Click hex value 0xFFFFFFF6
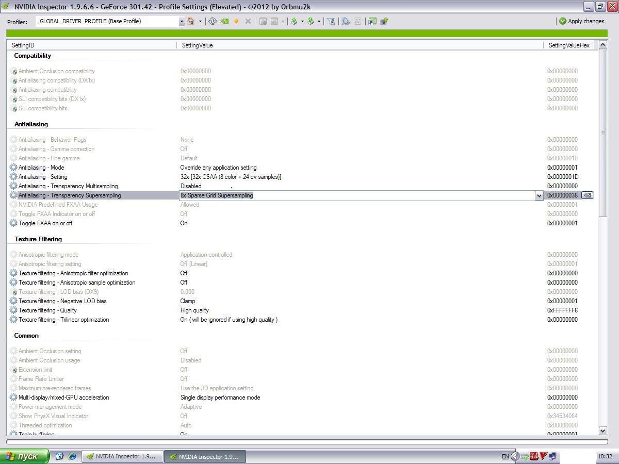The image size is (619, 464). [562, 310]
